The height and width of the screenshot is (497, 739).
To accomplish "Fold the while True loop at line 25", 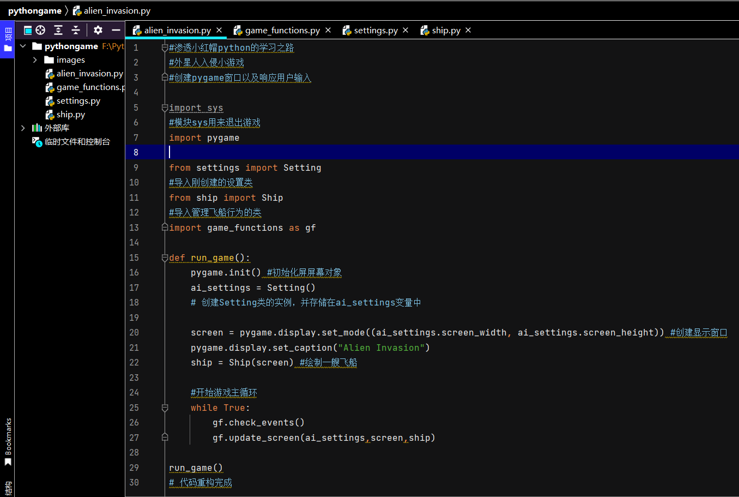I will click(x=165, y=408).
